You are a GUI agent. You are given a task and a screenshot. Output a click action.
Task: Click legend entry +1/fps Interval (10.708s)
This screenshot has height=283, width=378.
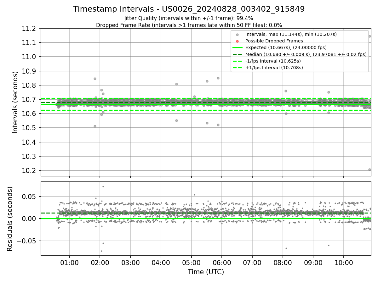click(274, 68)
